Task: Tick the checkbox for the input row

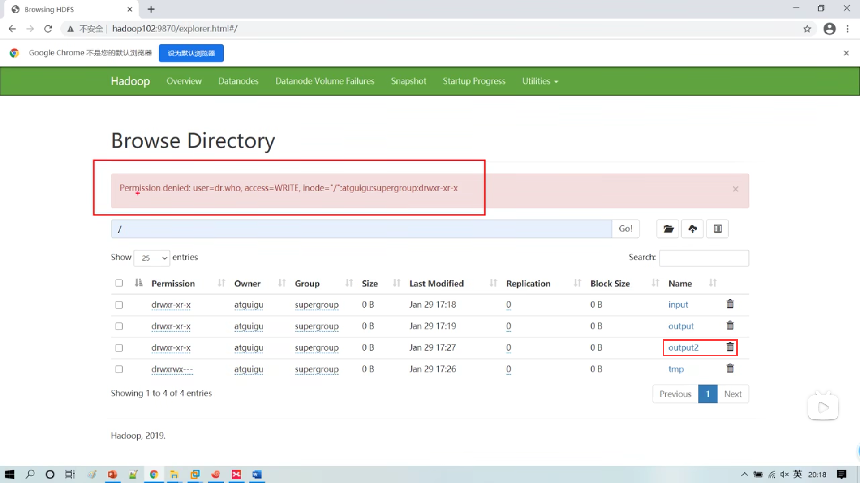Action: 119,305
